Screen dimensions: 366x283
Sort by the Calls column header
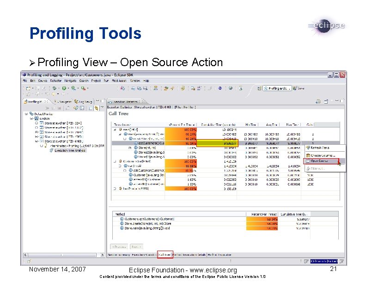point(310,125)
